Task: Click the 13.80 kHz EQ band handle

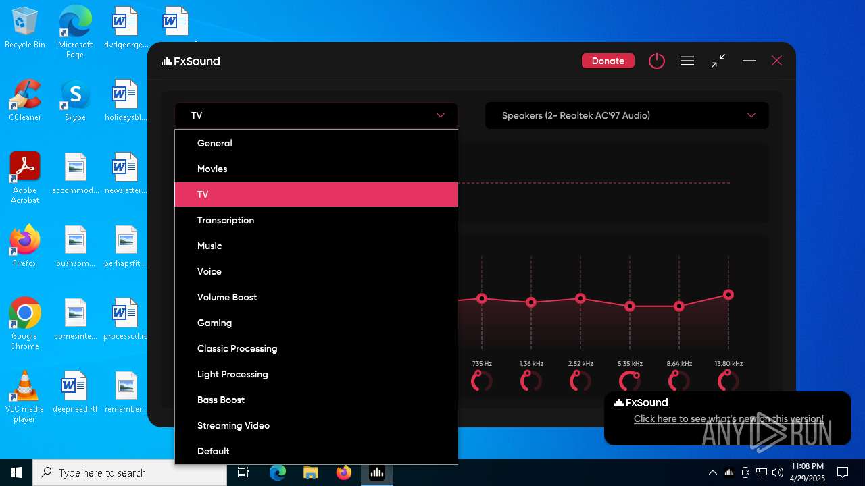Action: click(728, 295)
